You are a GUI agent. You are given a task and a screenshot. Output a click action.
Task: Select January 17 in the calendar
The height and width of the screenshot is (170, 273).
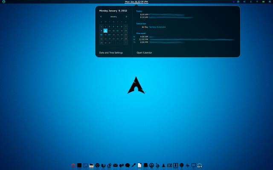[x=109, y=35]
